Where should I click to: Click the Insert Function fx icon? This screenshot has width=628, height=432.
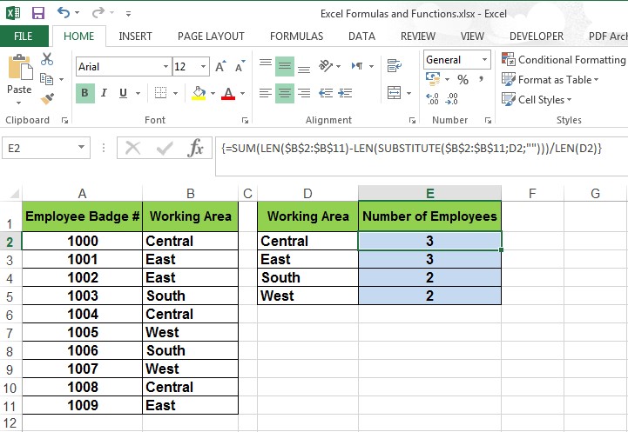[197, 148]
